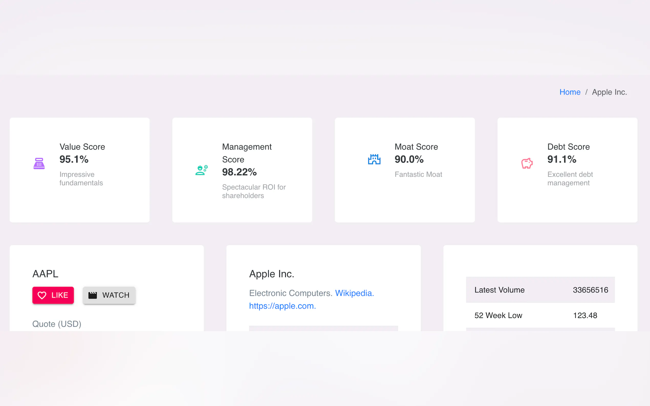Click the AAPL ticker heading

pyautogui.click(x=45, y=274)
